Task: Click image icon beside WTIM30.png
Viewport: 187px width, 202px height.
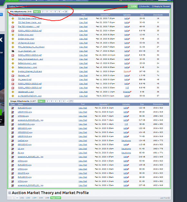Action: pos(13,116)
